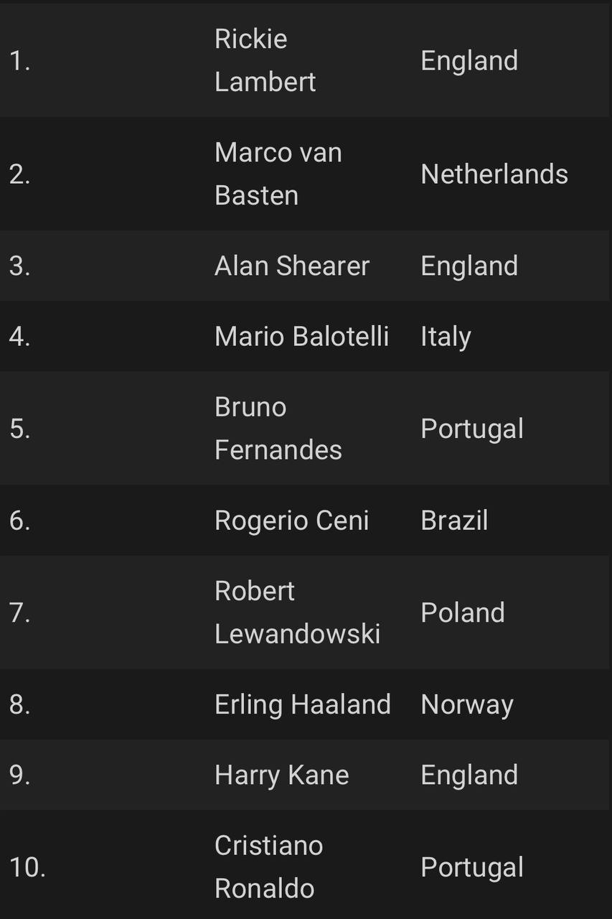Select Alan Shearer in row three
This screenshot has height=919, width=612.
pos(291,266)
